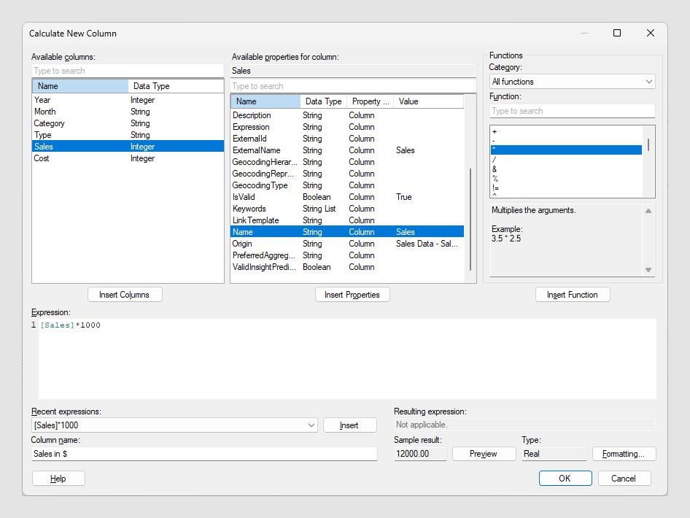Screen dimensions: 690x518
Task: Sort properties by the Property column header
Action: click(370, 101)
